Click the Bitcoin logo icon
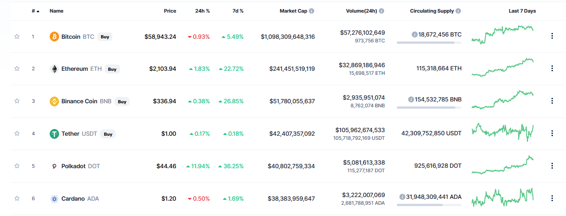 (x=54, y=37)
